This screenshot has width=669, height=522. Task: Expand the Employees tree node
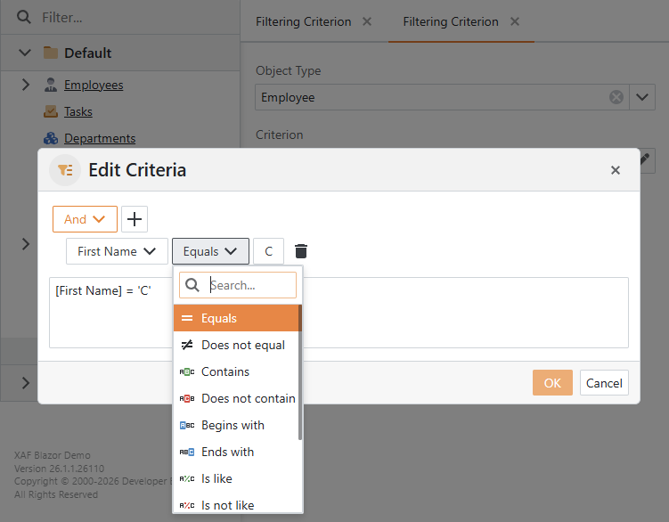click(x=26, y=85)
